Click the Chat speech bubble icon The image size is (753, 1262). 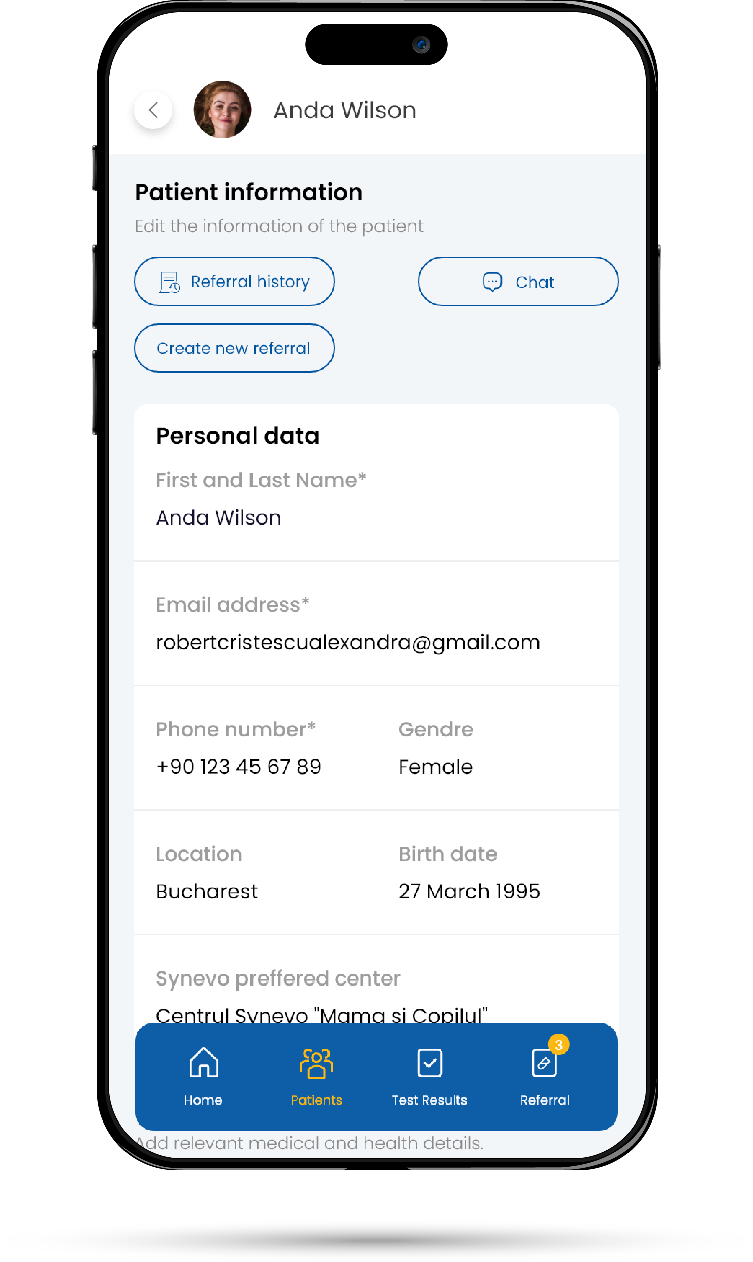(x=492, y=282)
